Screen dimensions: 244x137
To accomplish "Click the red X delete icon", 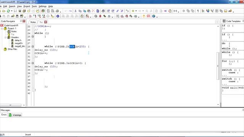I will coord(93,11).
